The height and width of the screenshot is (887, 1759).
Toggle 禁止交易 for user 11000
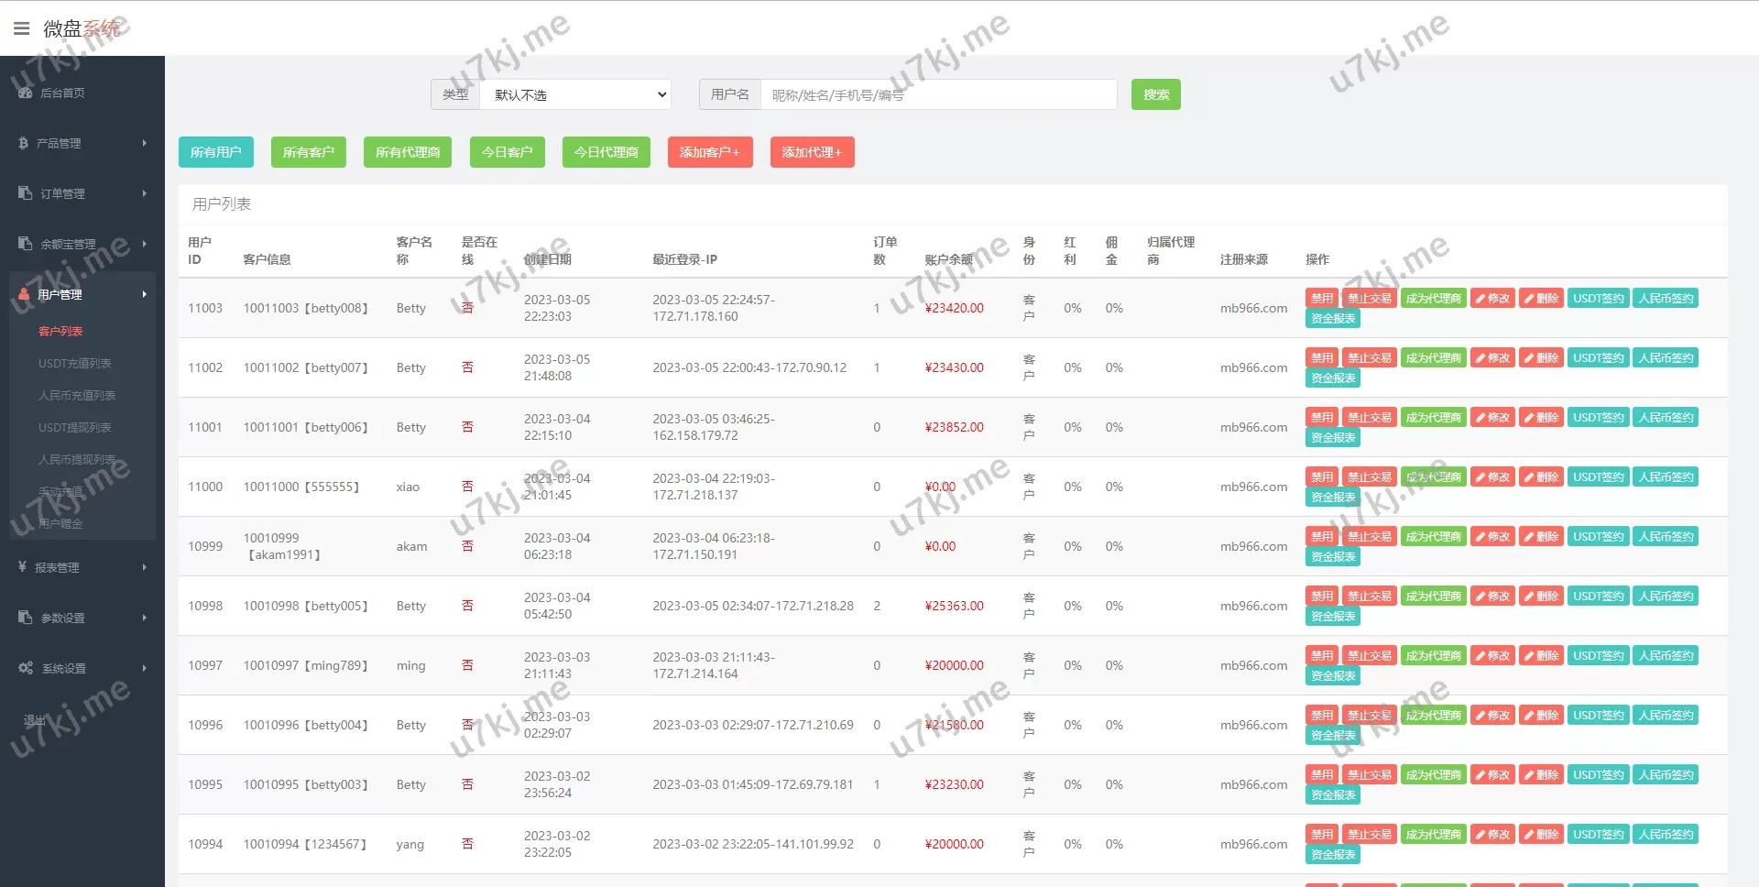tap(1369, 477)
